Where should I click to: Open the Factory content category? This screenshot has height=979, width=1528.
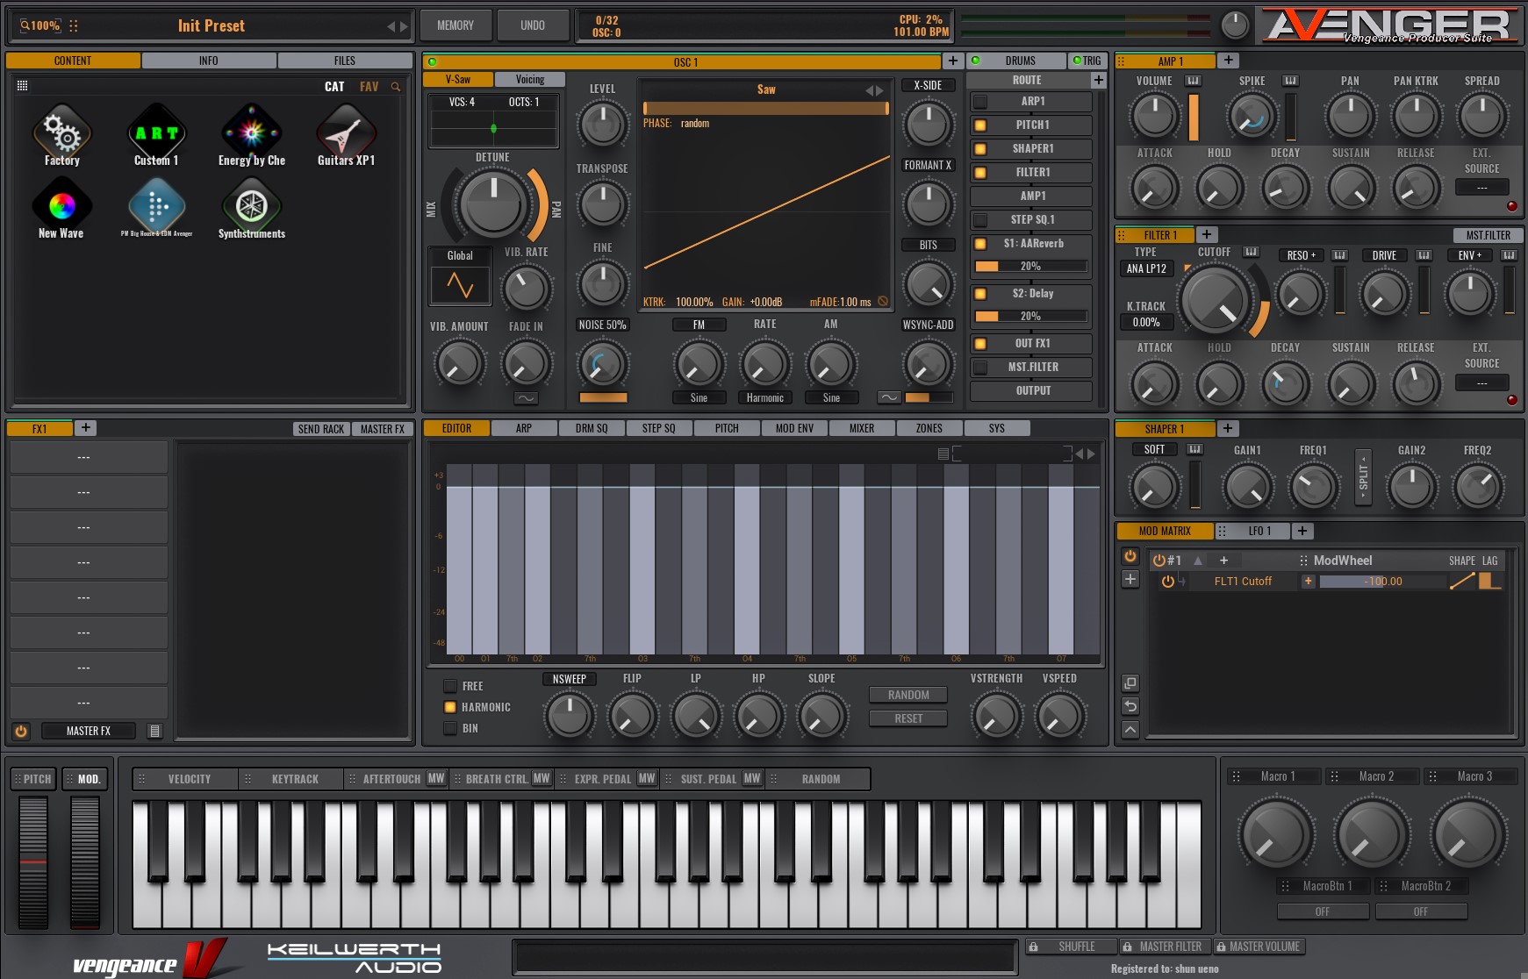(x=62, y=135)
